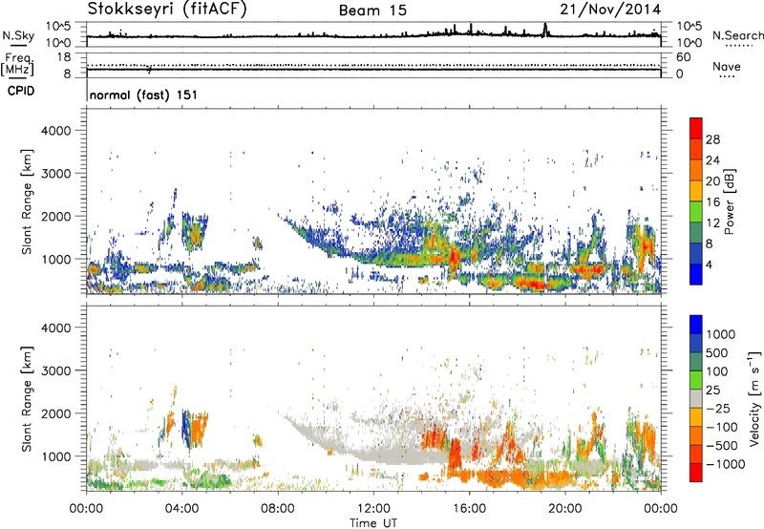Click the 'Velocity [m s-1]' color bar label
This screenshot has width=764, height=529.
[754, 398]
